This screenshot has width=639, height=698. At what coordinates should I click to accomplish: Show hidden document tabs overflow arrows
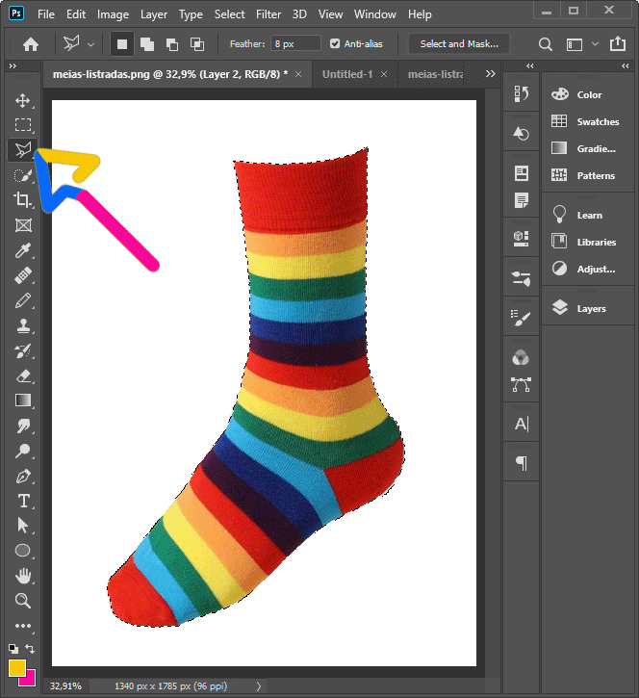click(x=491, y=74)
